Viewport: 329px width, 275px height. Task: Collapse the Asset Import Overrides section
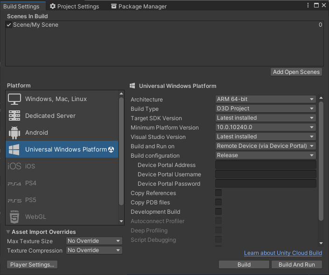pos(8,232)
